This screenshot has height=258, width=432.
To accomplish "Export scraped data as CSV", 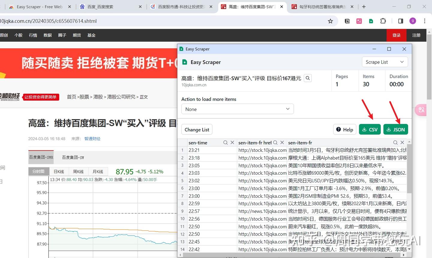I will (x=370, y=129).
